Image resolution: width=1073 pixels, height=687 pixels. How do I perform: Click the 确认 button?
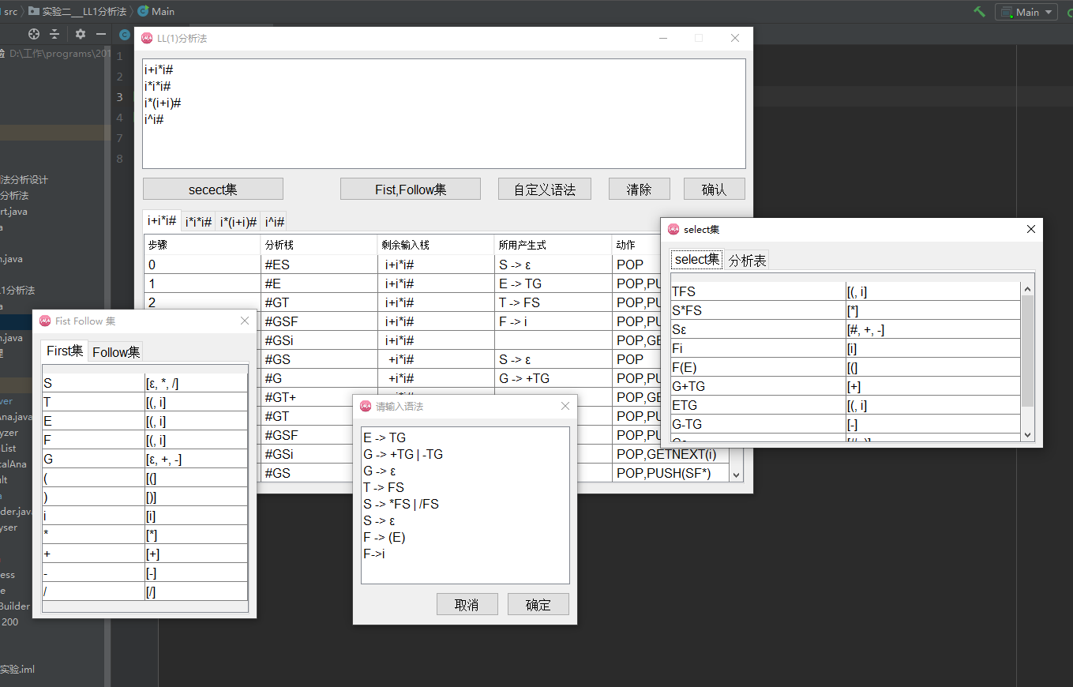[x=714, y=188]
